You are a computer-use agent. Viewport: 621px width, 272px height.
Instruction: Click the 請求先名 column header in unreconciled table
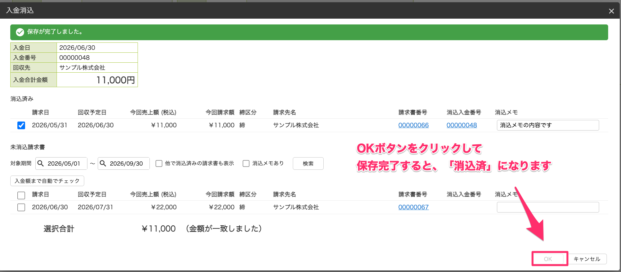(x=284, y=194)
